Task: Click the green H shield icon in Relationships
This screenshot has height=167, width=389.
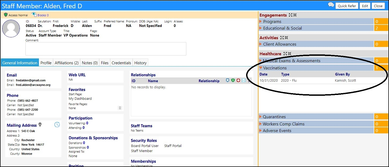Action: click(x=233, y=81)
